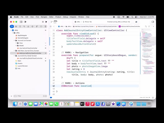This screenshot has height=123, width=164.
Task: Toggle recent files filter clock icon
Action: click(x=44, y=96)
